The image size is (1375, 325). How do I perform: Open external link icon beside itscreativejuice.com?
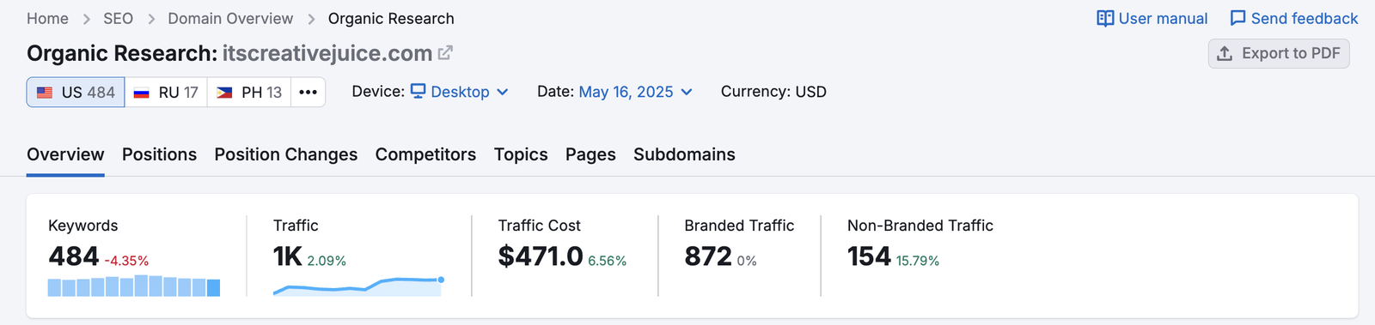445,53
